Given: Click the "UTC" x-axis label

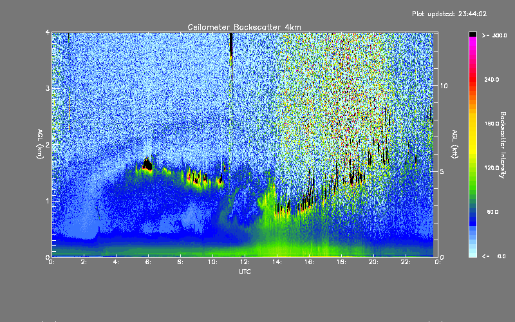Looking at the screenshot, I should tap(245, 271).
